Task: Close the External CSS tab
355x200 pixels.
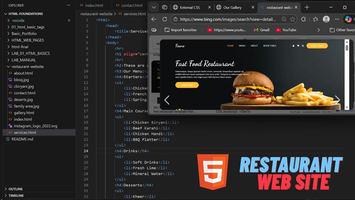Action: point(209,7)
